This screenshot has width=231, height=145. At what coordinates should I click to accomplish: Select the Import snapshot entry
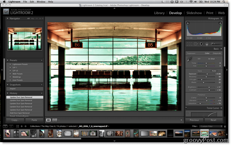coord(25,89)
